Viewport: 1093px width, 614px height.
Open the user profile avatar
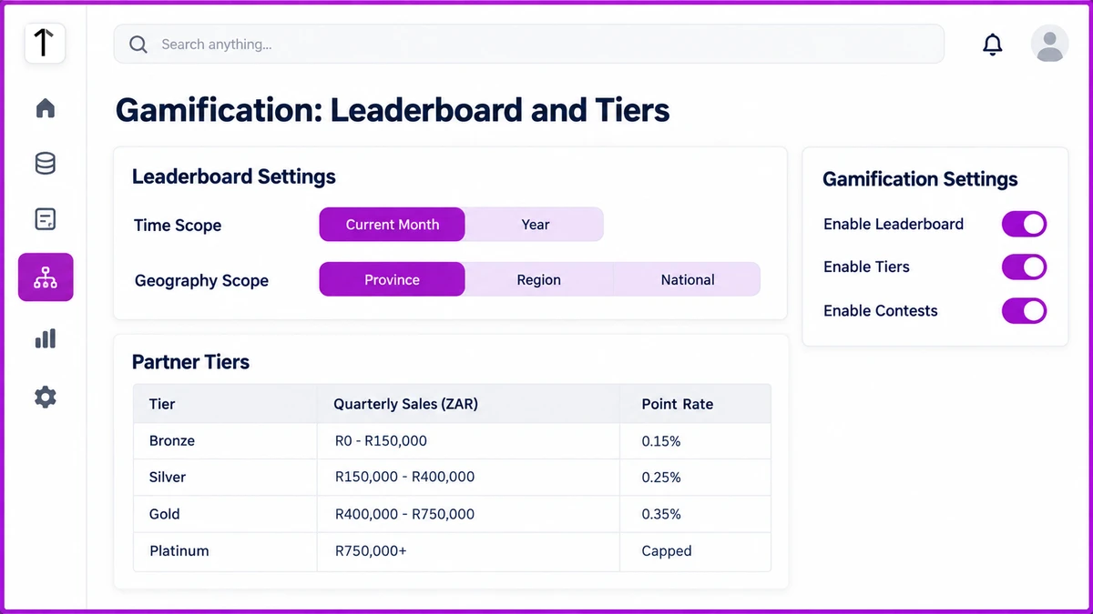[x=1049, y=44]
